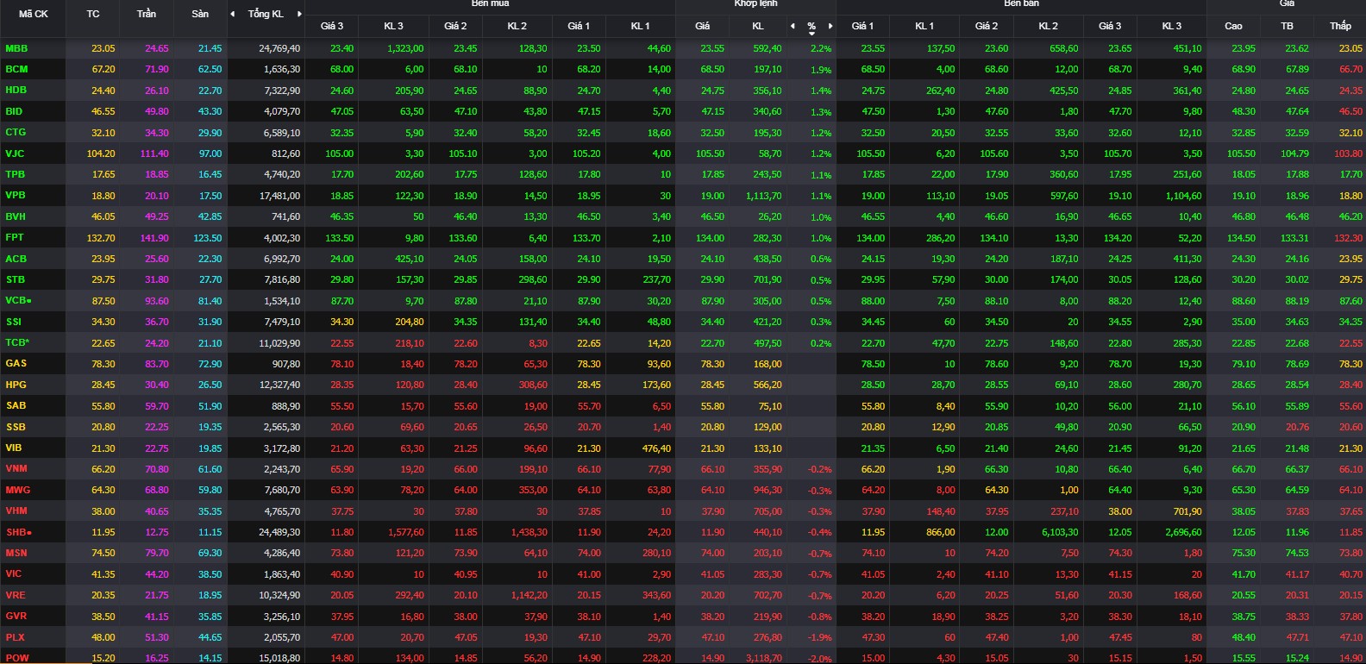Image resolution: width=1366 pixels, height=664 pixels.
Task: Click SHB sell KL 2 value 6,103,30
Action: (x=1060, y=532)
